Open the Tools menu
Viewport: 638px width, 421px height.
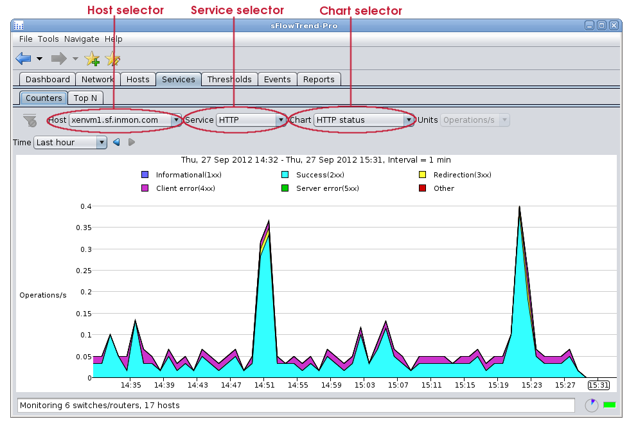[x=48, y=39]
